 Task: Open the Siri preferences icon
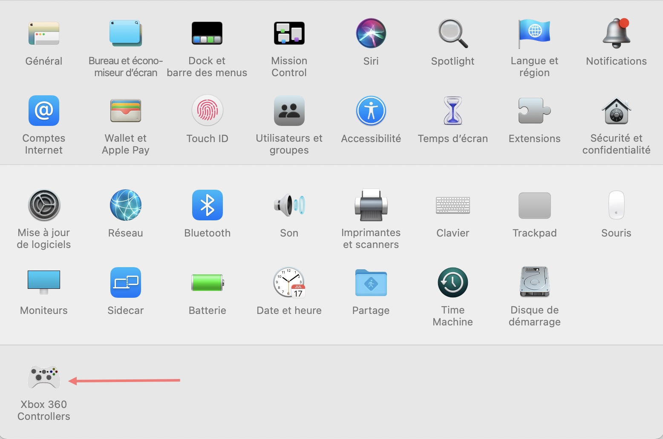[x=371, y=34]
